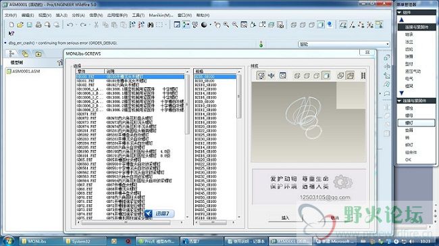Click the Open folder icon in toolbar
The width and height of the screenshot is (439, 246).
coord(20,25)
